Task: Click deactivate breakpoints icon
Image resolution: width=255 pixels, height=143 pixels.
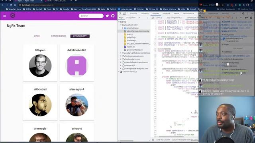Action: [x=247, y=17]
